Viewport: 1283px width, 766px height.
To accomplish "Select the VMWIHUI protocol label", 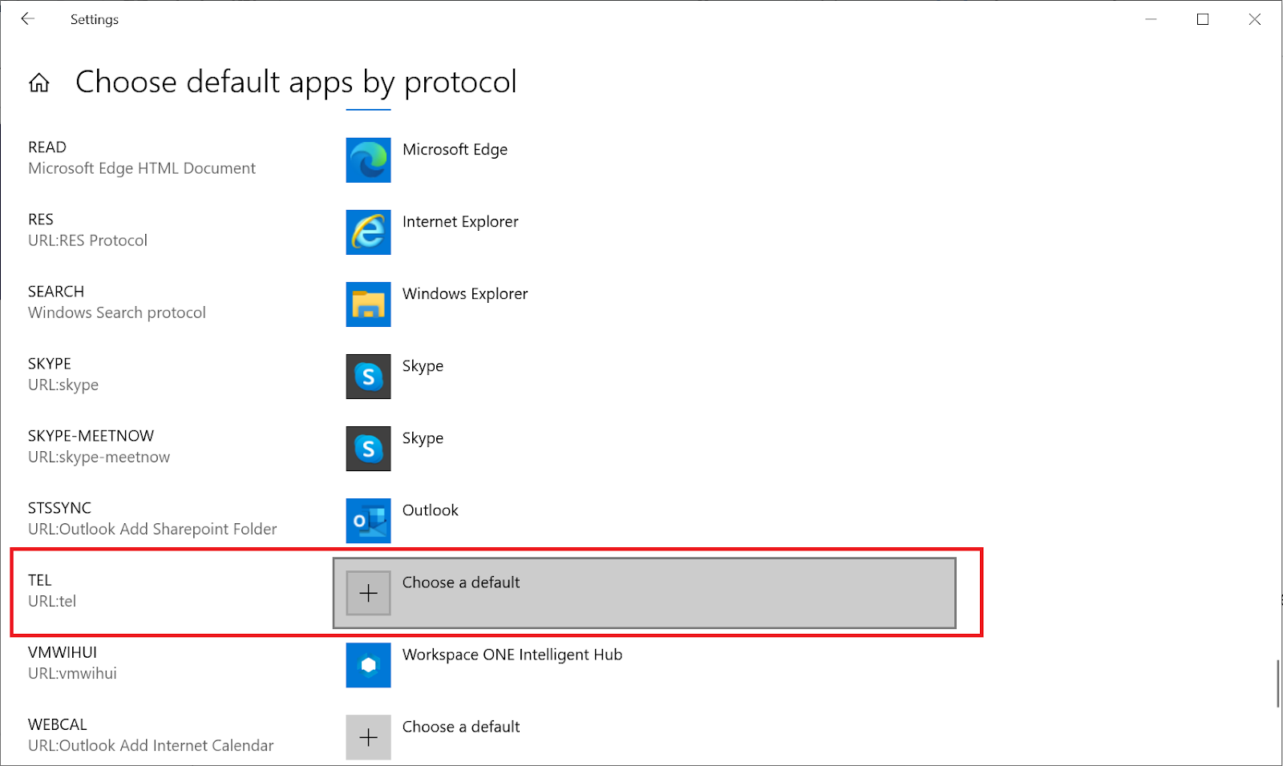I will 63,652.
